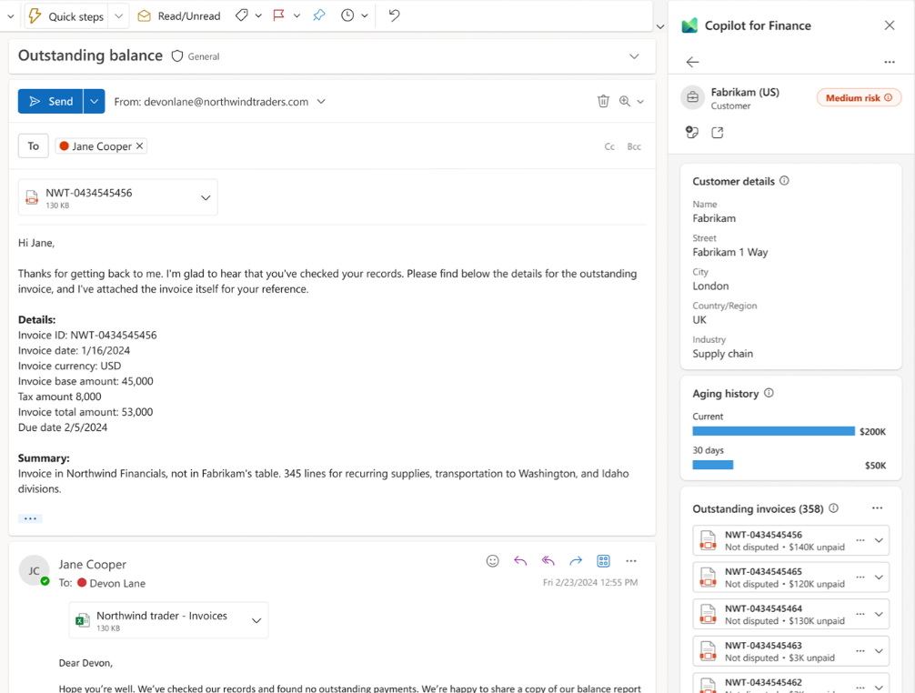
Task: Show info for Outstanding invoices
Action: 834,508
